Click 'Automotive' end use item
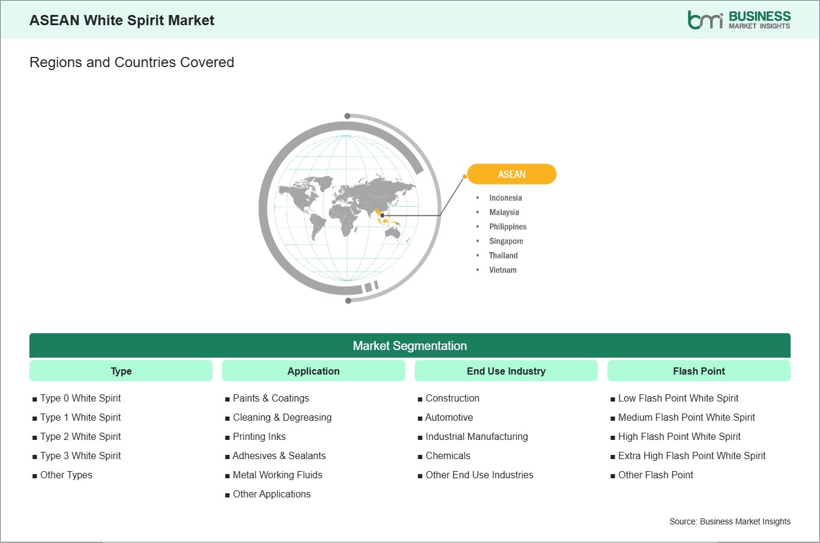 click(x=449, y=417)
